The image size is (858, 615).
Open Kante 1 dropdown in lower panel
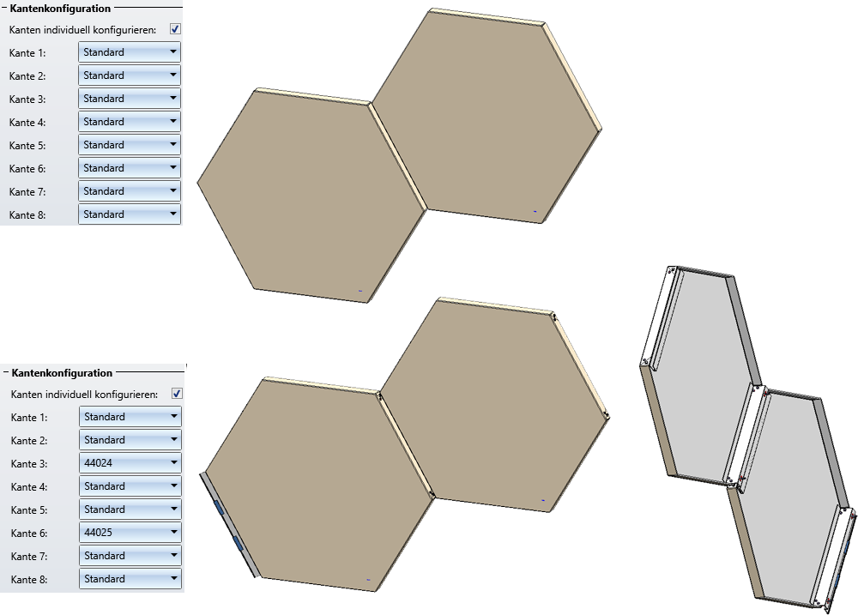(x=130, y=417)
